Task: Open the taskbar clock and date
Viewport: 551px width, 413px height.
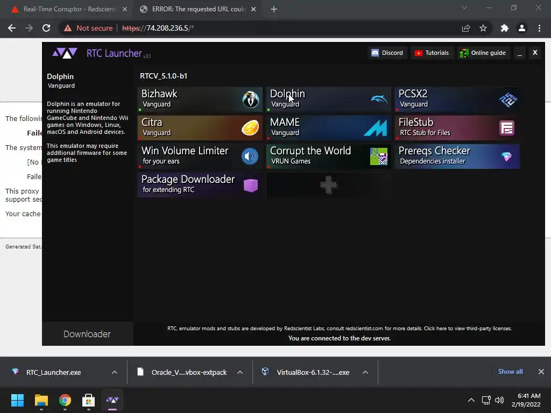Action: (526, 400)
